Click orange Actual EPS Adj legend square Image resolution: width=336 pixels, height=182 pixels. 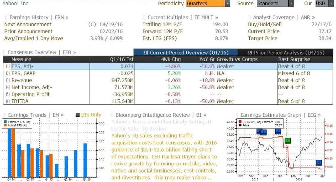tap(6, 125)
